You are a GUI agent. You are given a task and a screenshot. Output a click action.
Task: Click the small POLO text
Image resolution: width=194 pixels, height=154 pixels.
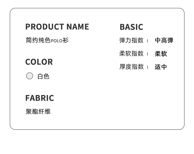tap(56, 41)
